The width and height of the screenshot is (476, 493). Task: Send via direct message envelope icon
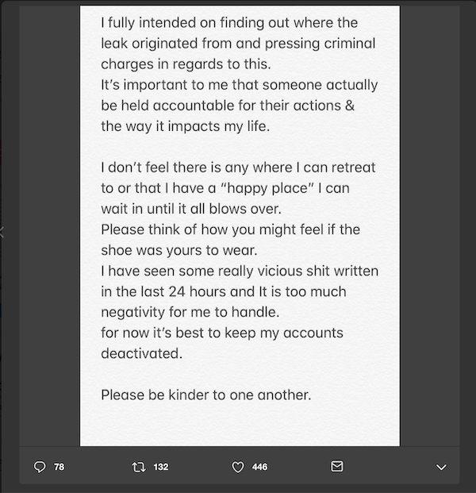pos(336,468)
